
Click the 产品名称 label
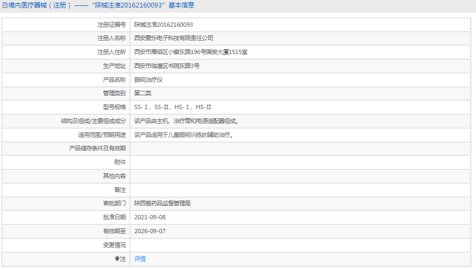coord(114,80)
